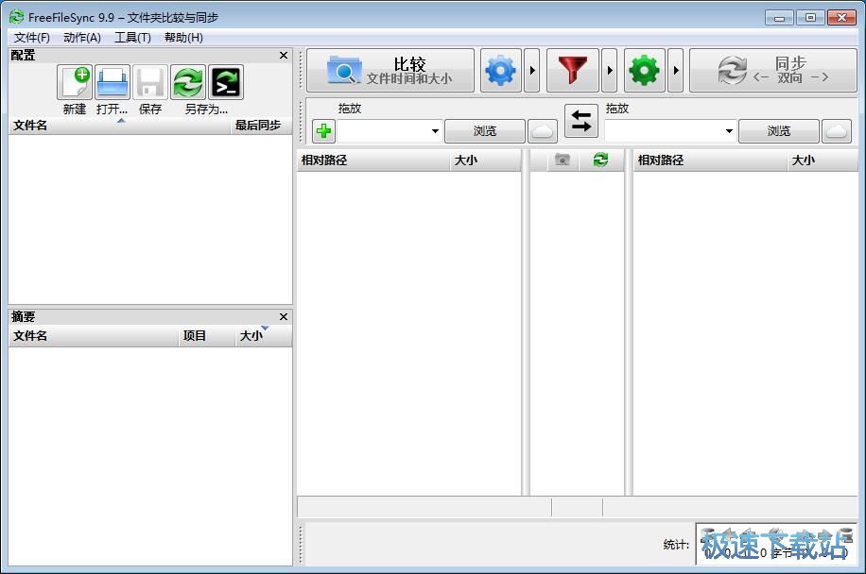
Task: Click the 新建 new configuration icon
Action: click(x=75, y=83)
